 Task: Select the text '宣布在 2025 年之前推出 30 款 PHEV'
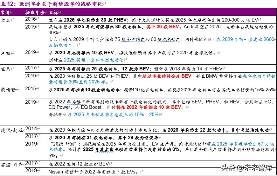[x=88, y=20]
